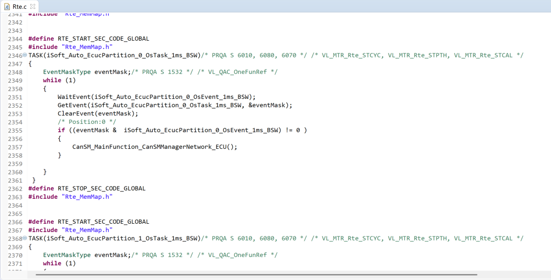The image size is (551, 280).
Task: Click the first "while (1)" statement
Action: 59,80
